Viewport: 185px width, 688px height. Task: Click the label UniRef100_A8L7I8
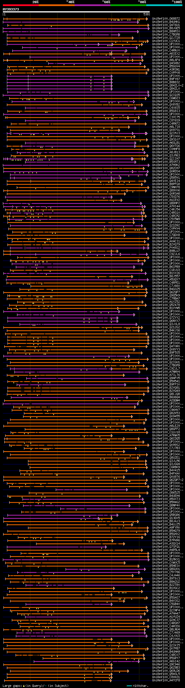(166, 127)
